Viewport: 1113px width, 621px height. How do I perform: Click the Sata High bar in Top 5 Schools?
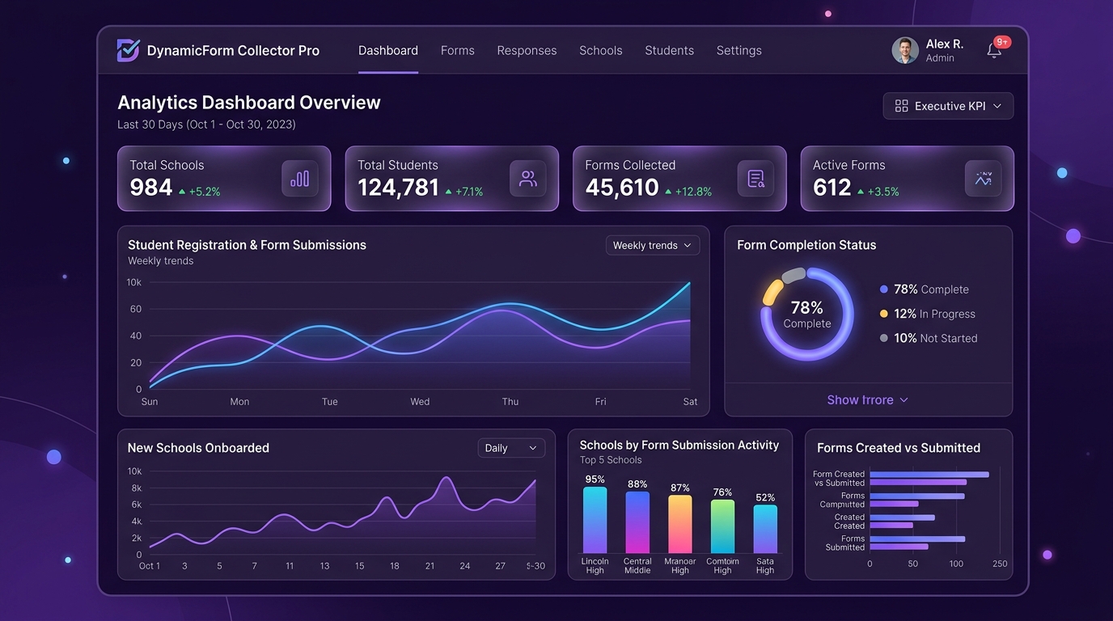tap(765, 529)
